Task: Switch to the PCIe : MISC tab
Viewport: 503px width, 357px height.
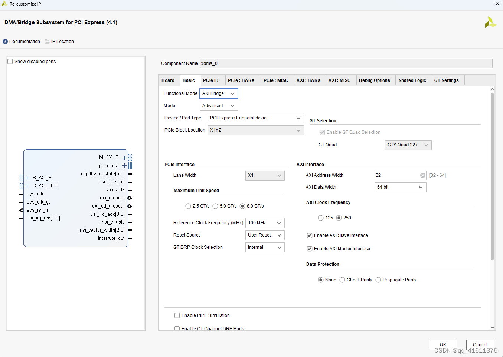Action: (x=275, y=80)
